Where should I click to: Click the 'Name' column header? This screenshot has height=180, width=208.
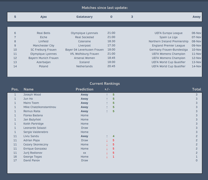(28, 89)
